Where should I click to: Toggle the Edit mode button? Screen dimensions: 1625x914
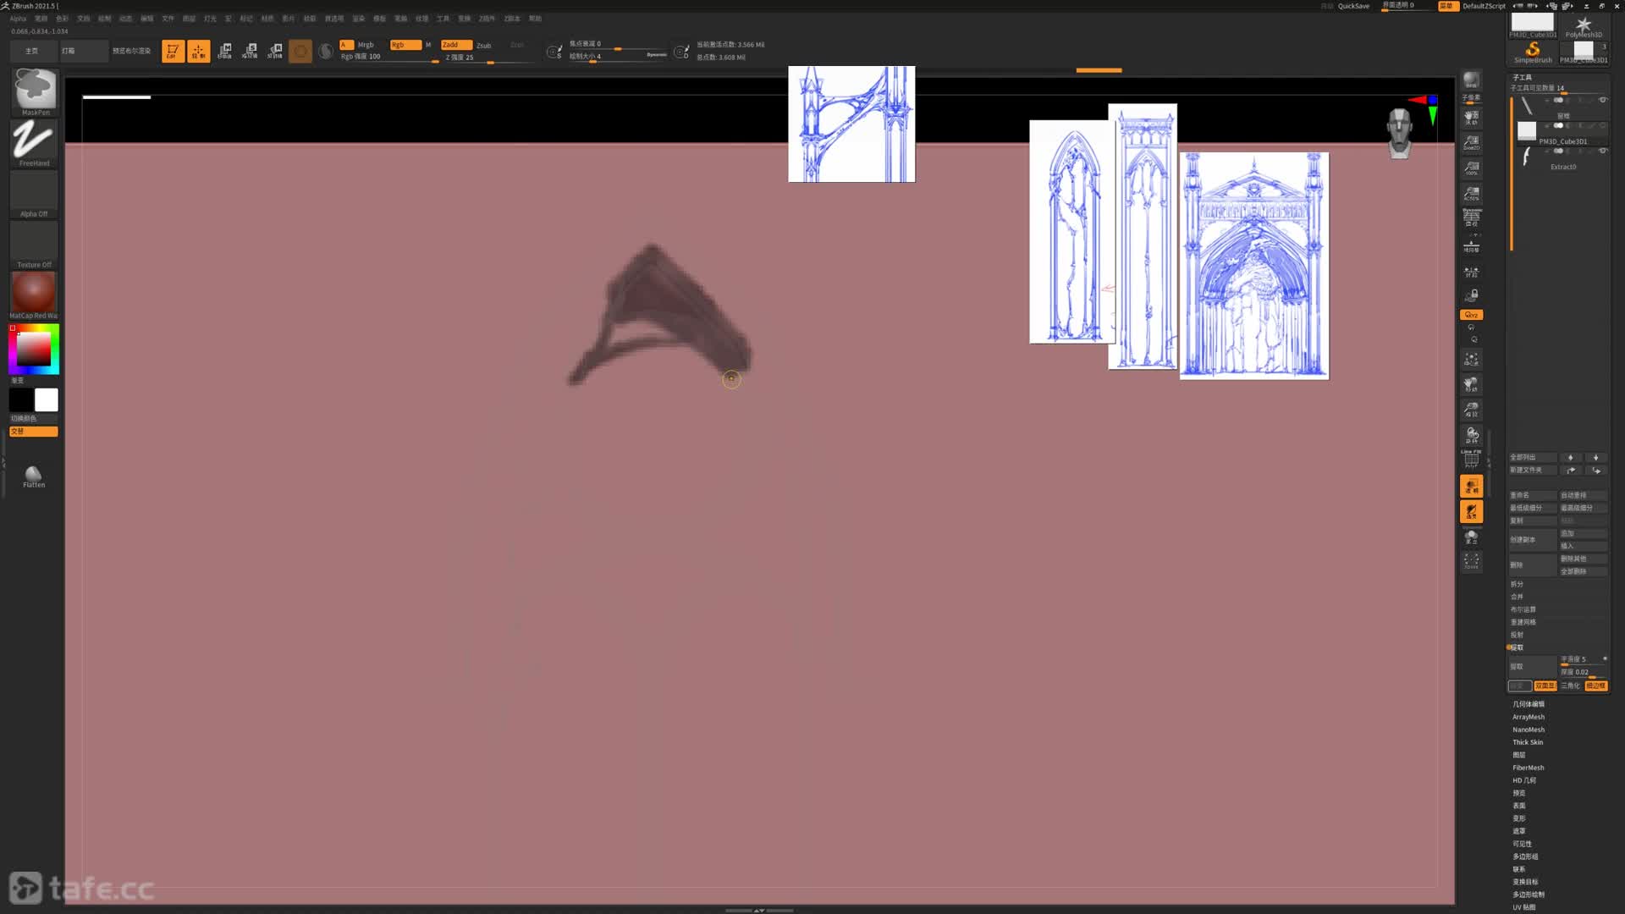pyautogui.click(x=173, y=51)
